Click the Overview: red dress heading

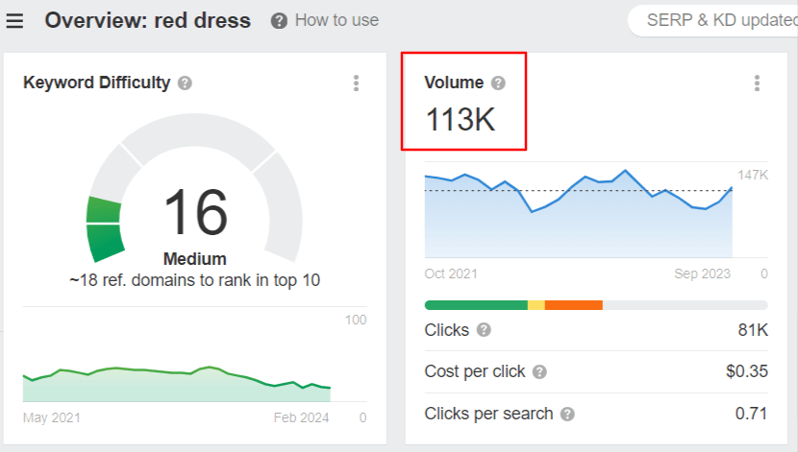(148, 20)
